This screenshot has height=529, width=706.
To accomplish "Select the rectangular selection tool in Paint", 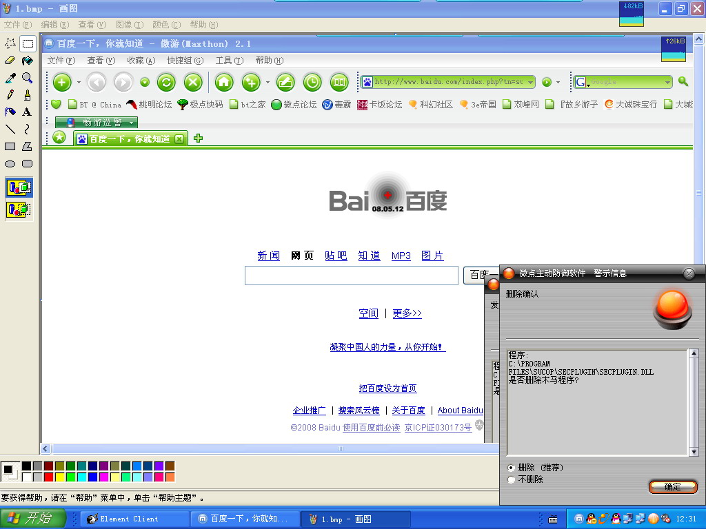I will [x=28, y=43].
